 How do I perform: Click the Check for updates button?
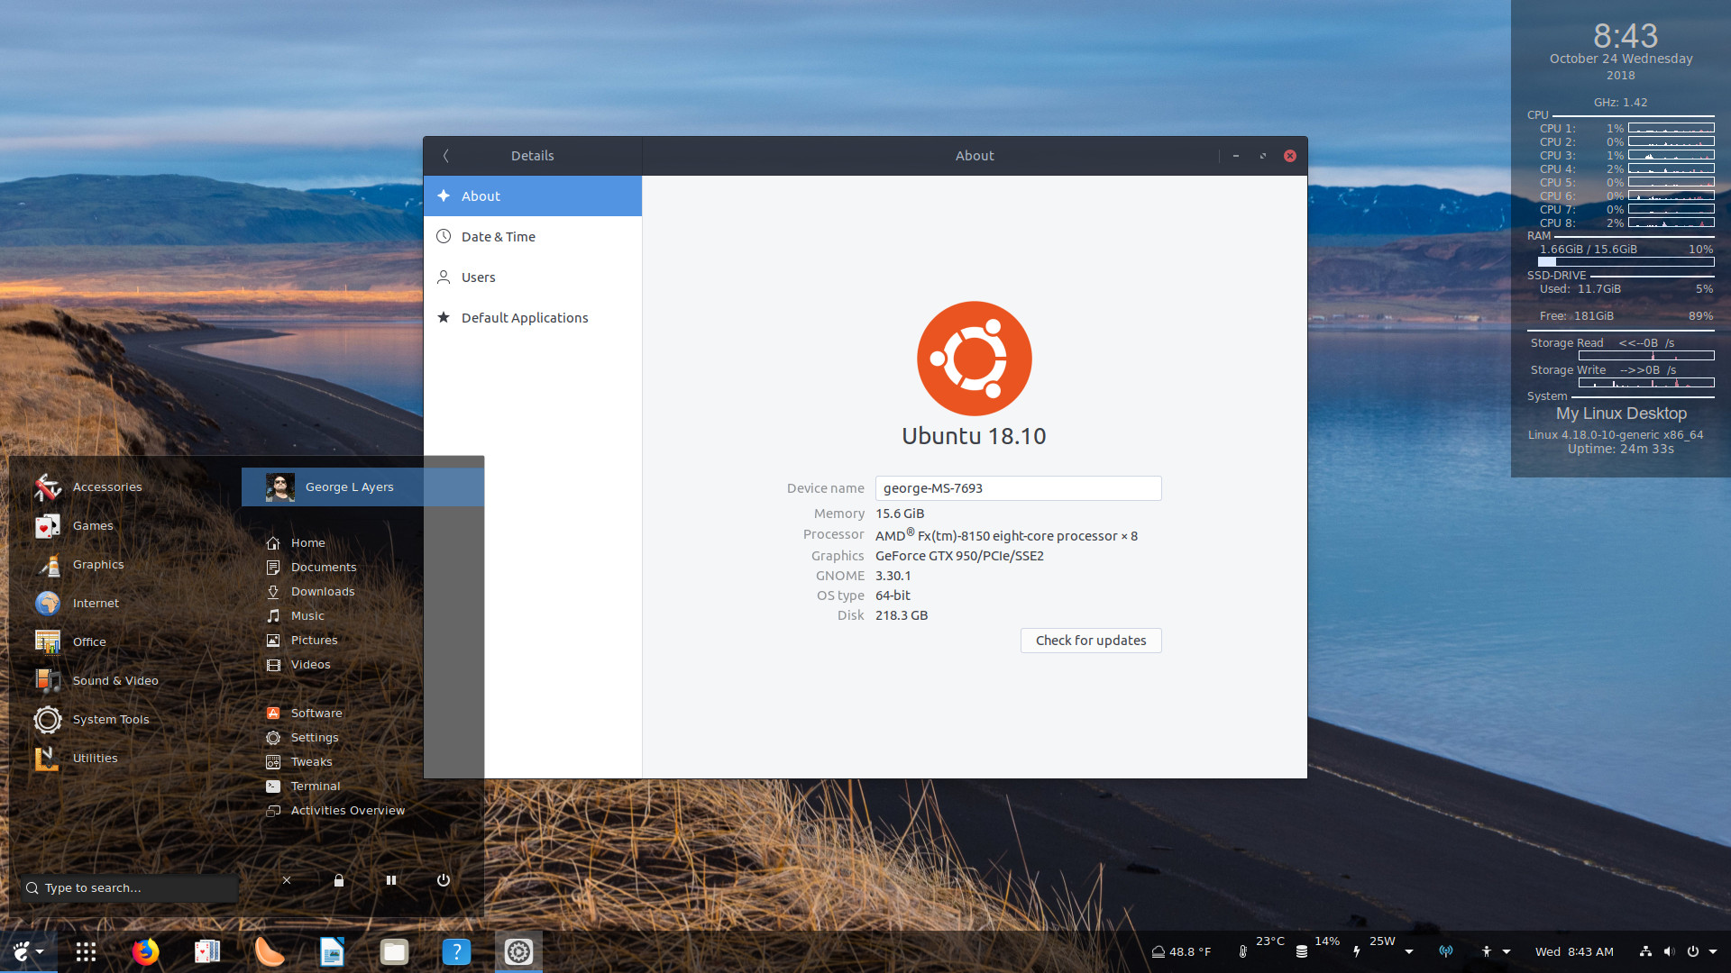1091,641
